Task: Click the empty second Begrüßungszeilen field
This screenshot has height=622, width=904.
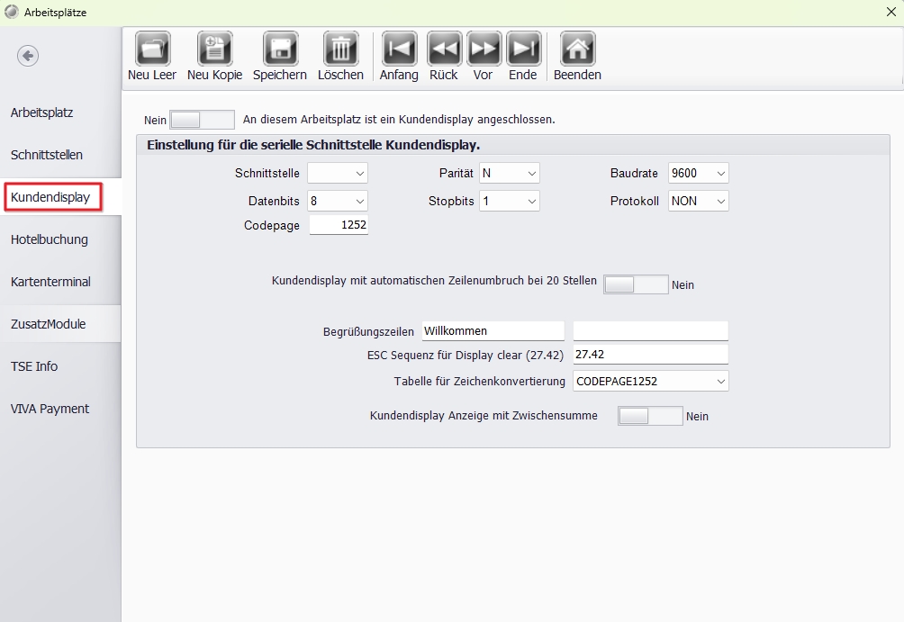Action: 651,331
